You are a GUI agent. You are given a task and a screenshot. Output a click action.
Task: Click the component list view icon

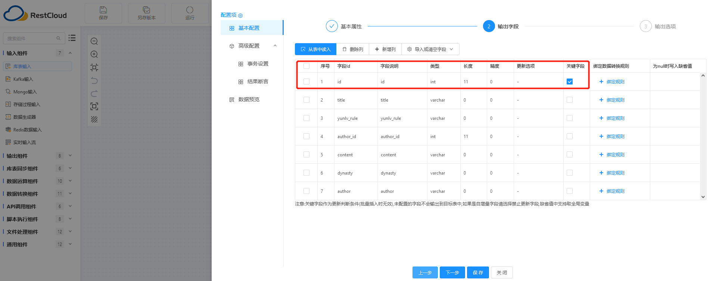(72, 38)
